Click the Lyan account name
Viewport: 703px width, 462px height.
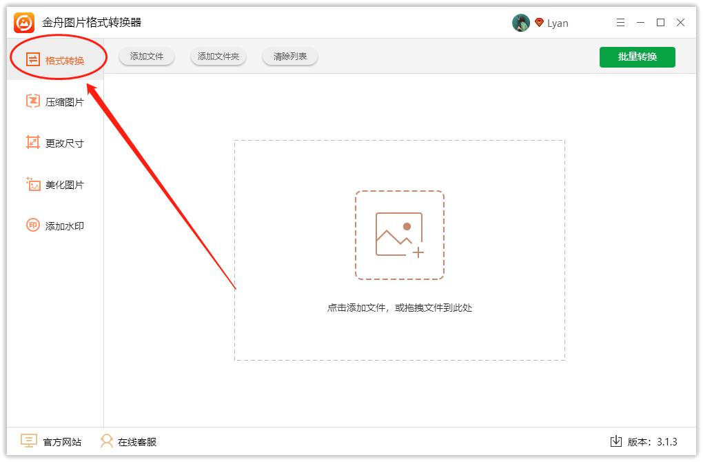coord(559,22)
